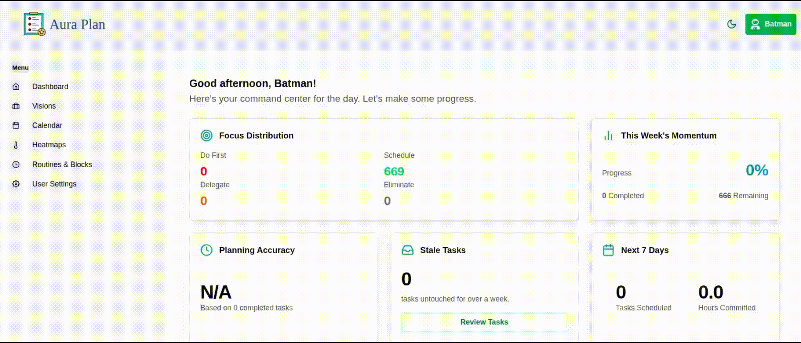Click the Do First count of 0

tap(204, 171)
